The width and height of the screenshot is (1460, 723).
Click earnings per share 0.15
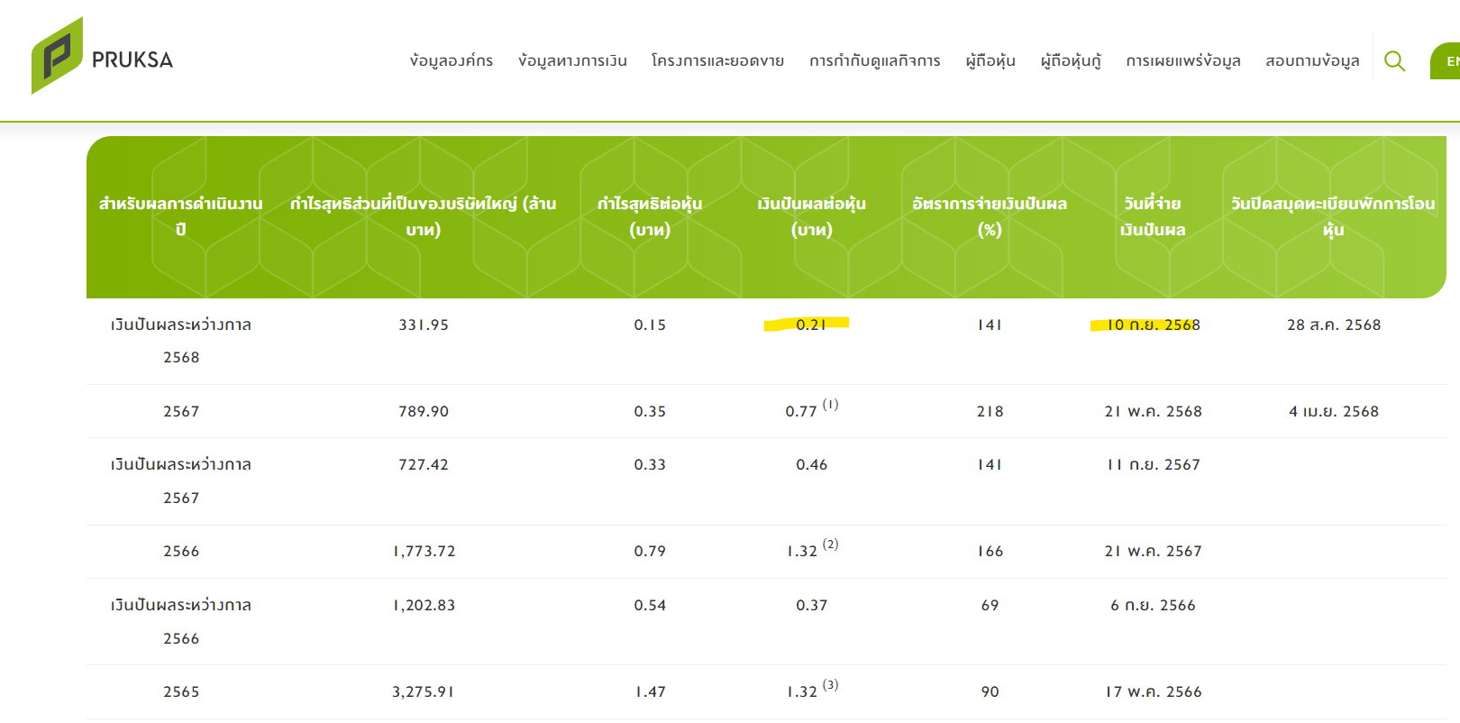pyautogui.click(x=650, y=325)
